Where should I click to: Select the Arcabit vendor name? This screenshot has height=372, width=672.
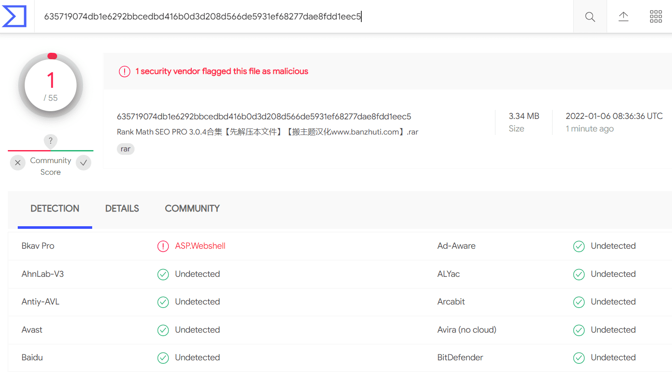[x=451, y=301]
